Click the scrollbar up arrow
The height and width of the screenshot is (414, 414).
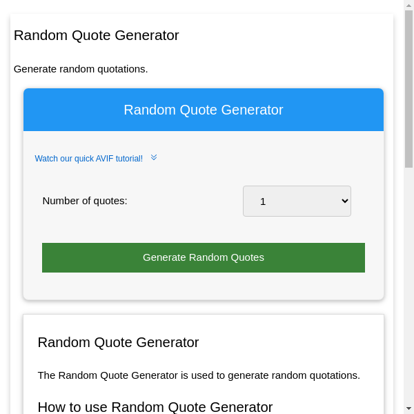pyautogui.click(x=408, y=6)
